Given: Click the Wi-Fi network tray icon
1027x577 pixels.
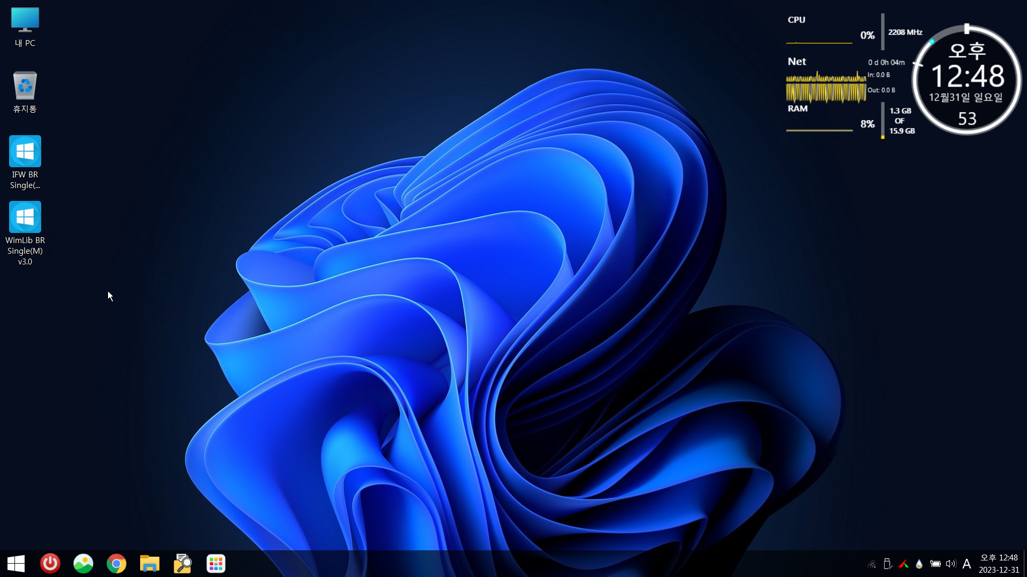Looking at the screenshot, I should coord(872,564).
